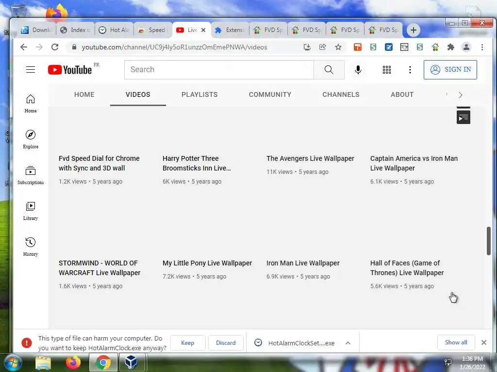
Task: Click the taskbar clock showing 1:36 PM
Action: point(472,363)
